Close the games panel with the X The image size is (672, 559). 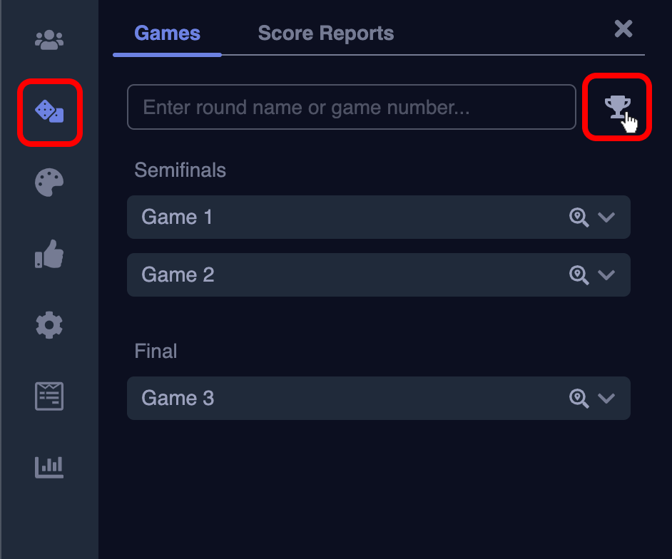pos(623,29)
